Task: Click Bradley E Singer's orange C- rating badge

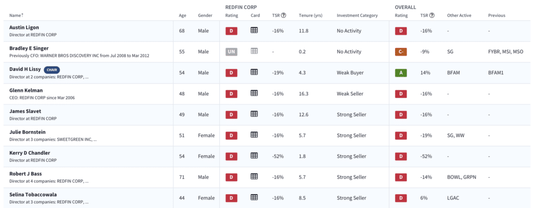Action: coord(401,52)
